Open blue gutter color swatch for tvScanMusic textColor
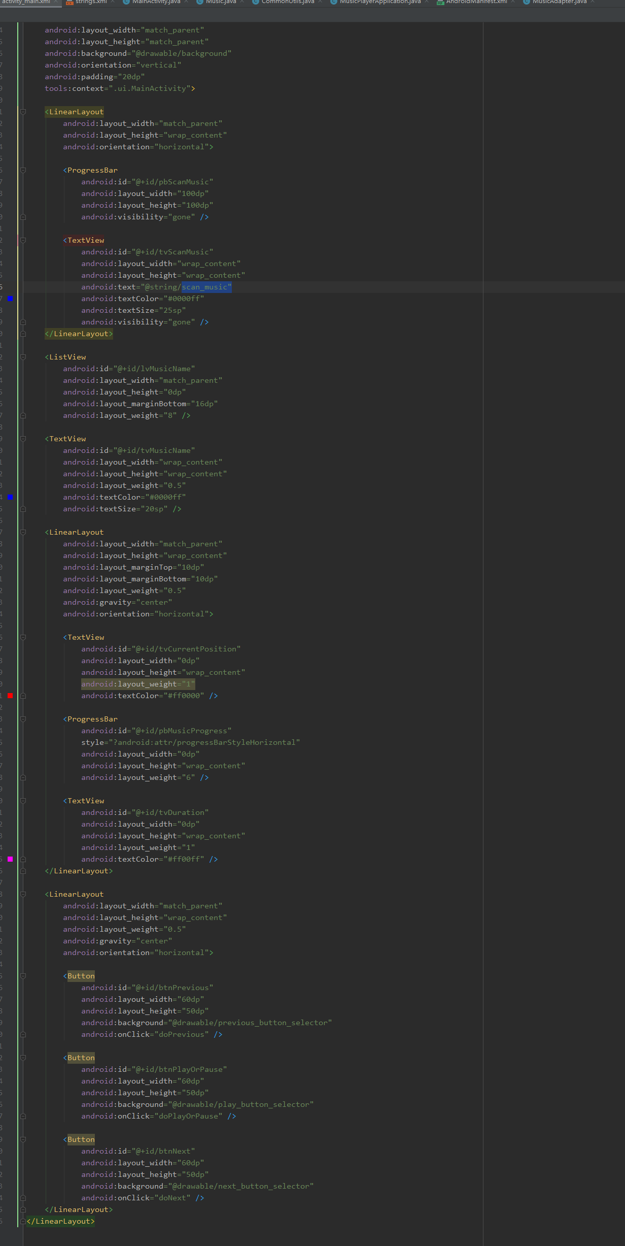Viewport: 625px width, 1246px height. pos(10,299)
